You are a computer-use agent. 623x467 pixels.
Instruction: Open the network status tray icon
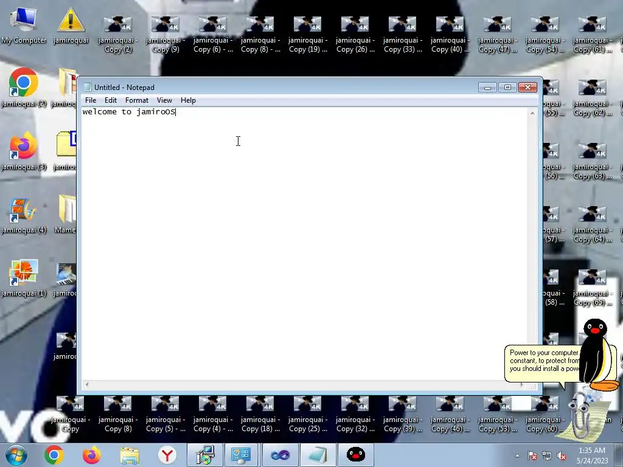tap(547, 455)
